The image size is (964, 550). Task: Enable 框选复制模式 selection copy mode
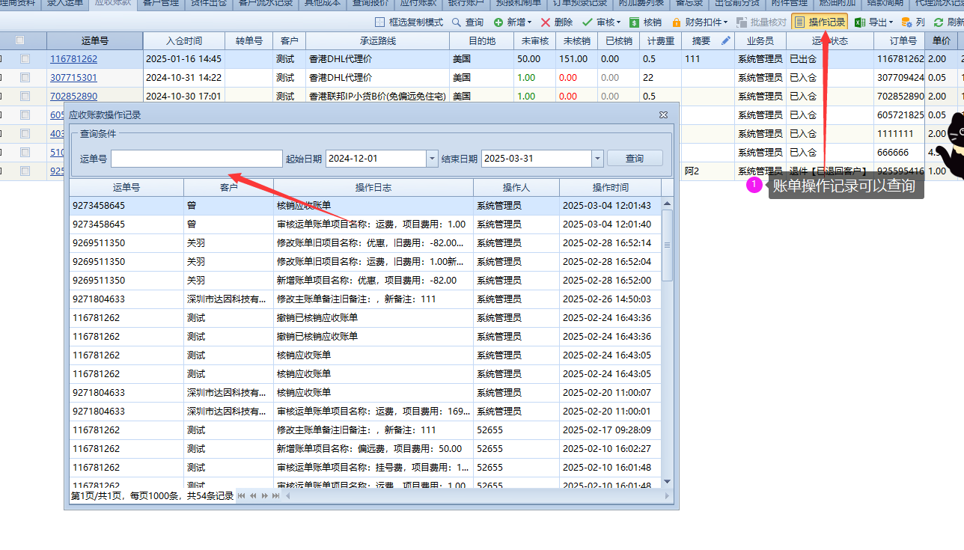pyautogui.click(x=380, y=22)
